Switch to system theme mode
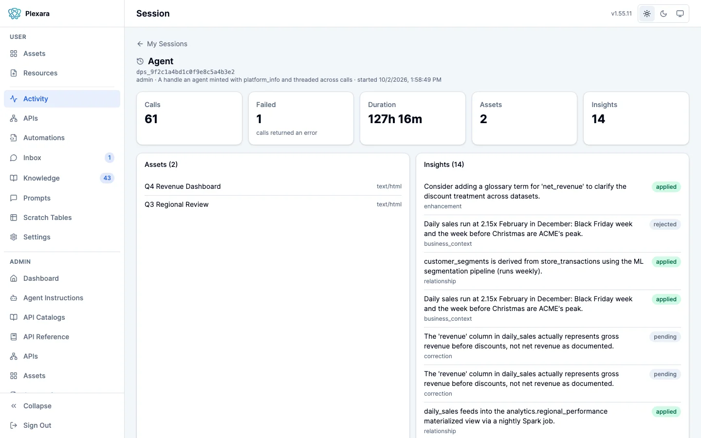Viewport: 701px width, 438px height. (680, 14)
